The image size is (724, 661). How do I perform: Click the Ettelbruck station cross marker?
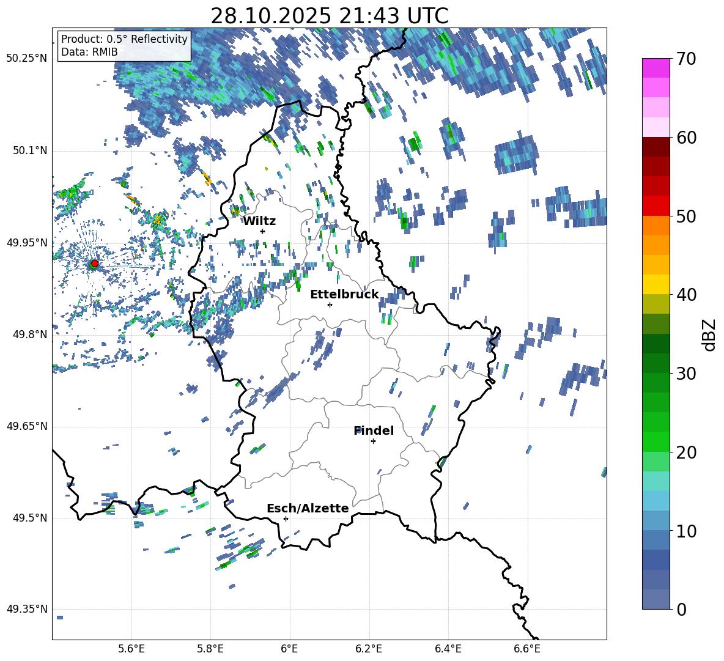pyautogui.click(x=330, y=305)
